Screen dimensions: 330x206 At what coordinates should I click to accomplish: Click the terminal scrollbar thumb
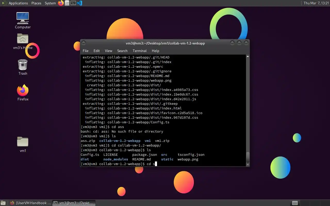248,157
